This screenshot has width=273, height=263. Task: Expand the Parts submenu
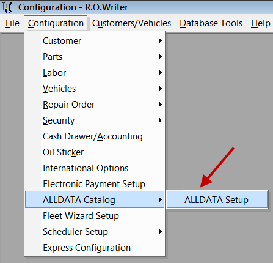pyautogui.click(x=95, y=57)
